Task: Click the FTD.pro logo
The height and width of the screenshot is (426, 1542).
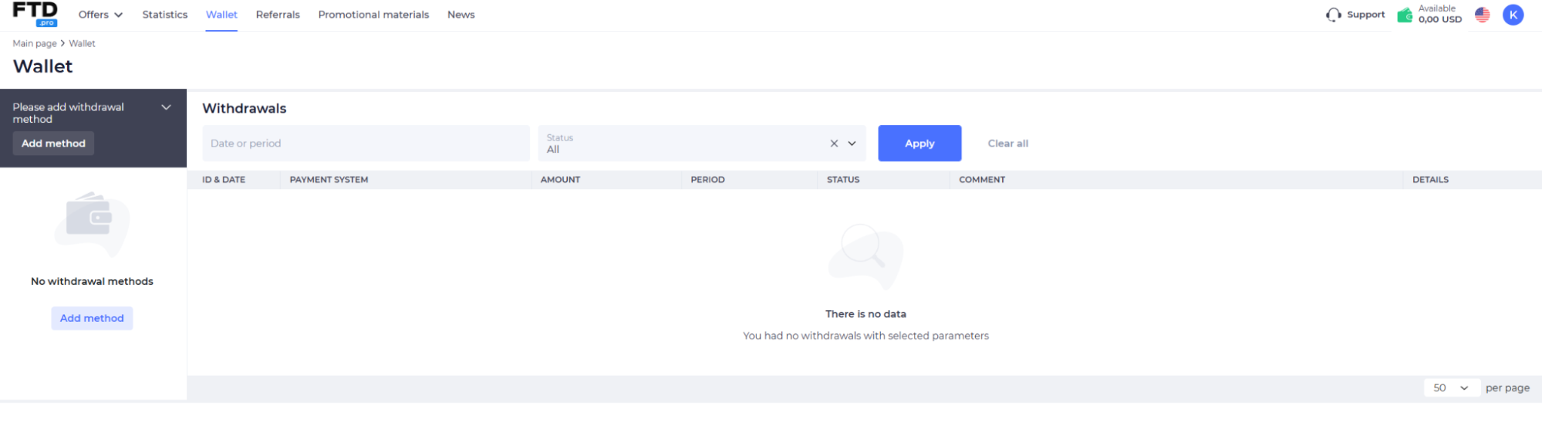Action: click(35, 14)
